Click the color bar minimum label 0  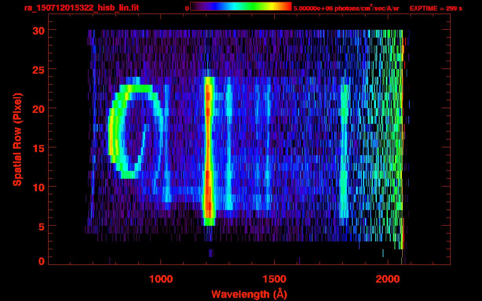pos(187,8)
